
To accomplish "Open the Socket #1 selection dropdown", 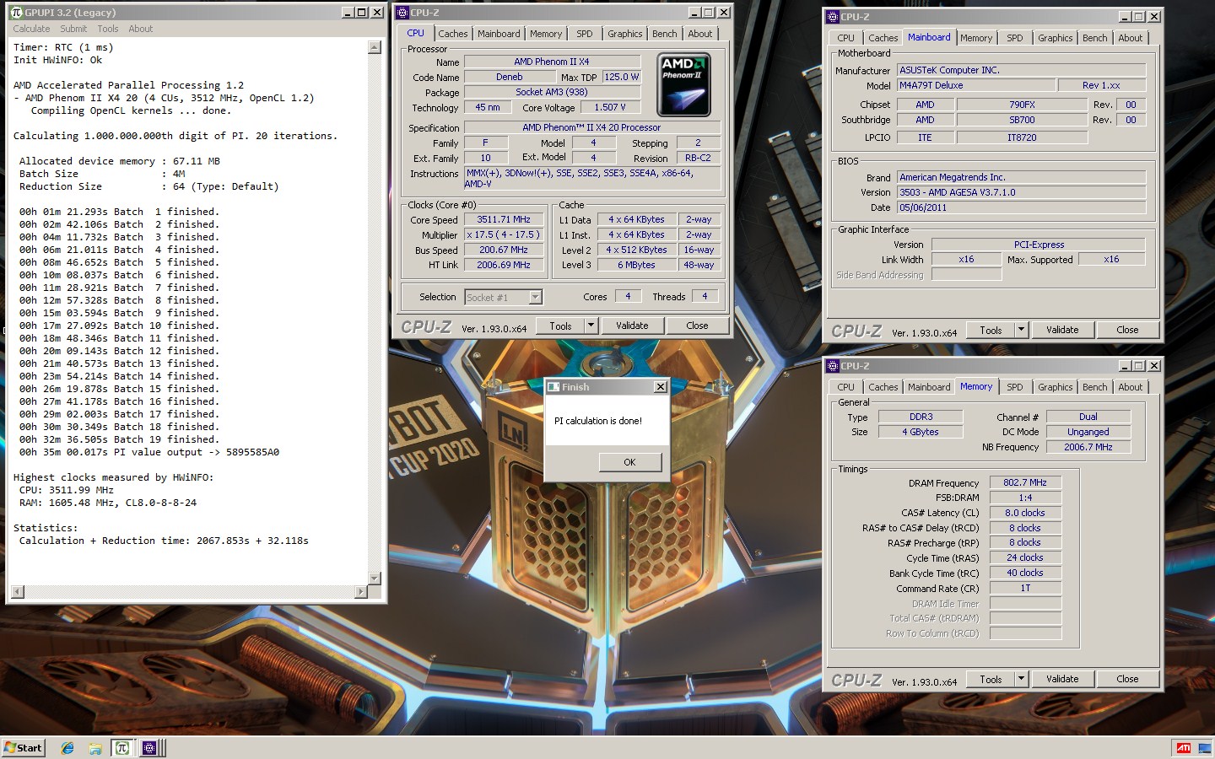I will [503, 297].
